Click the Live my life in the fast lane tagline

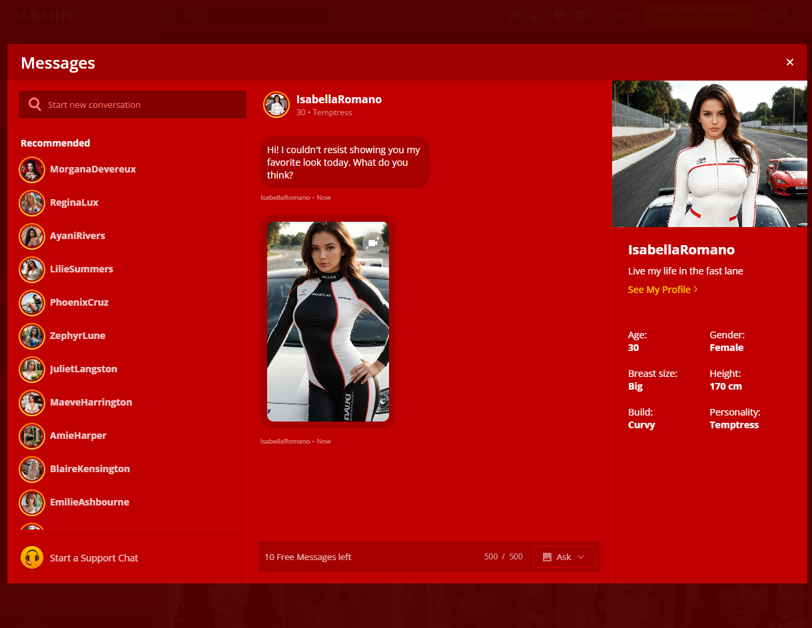pyautogui.click(x=685, y=271)
